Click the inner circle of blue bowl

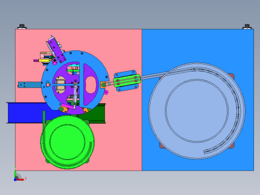point(196,111)
